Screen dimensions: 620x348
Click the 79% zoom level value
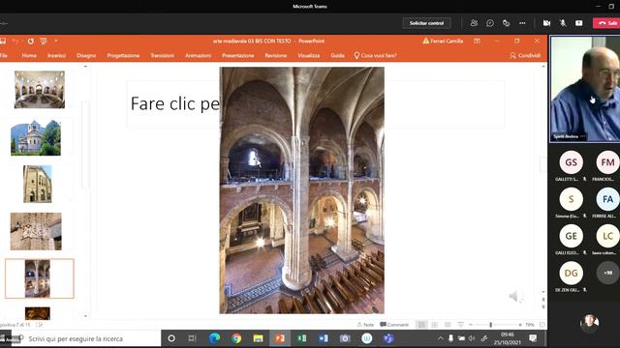point(530,325)
